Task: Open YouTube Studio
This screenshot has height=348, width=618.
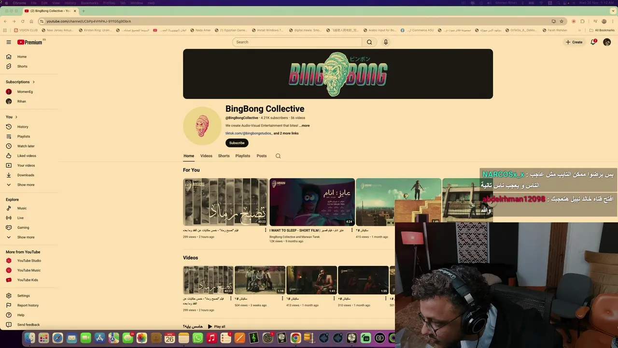Action: [x=29, y=261]
